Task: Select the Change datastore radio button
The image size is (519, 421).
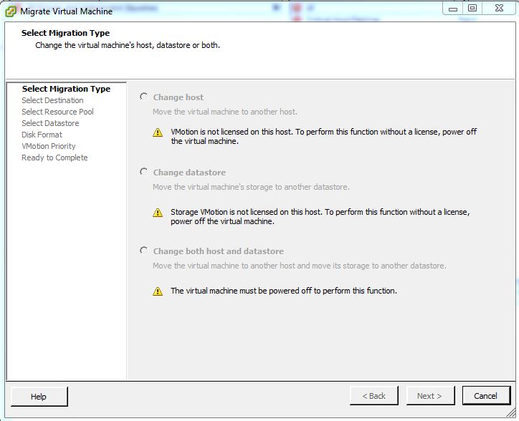Action: [143, 172]
